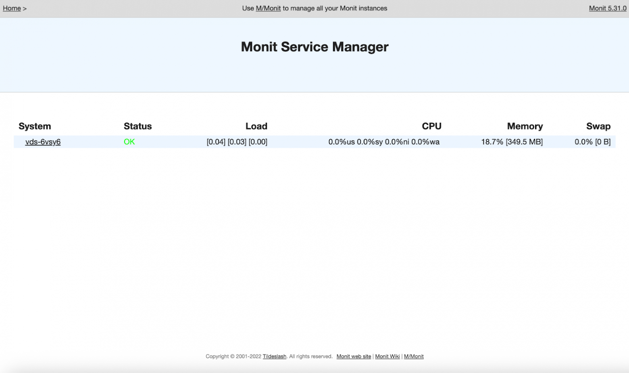Click the Status column header

pos(137,126)
